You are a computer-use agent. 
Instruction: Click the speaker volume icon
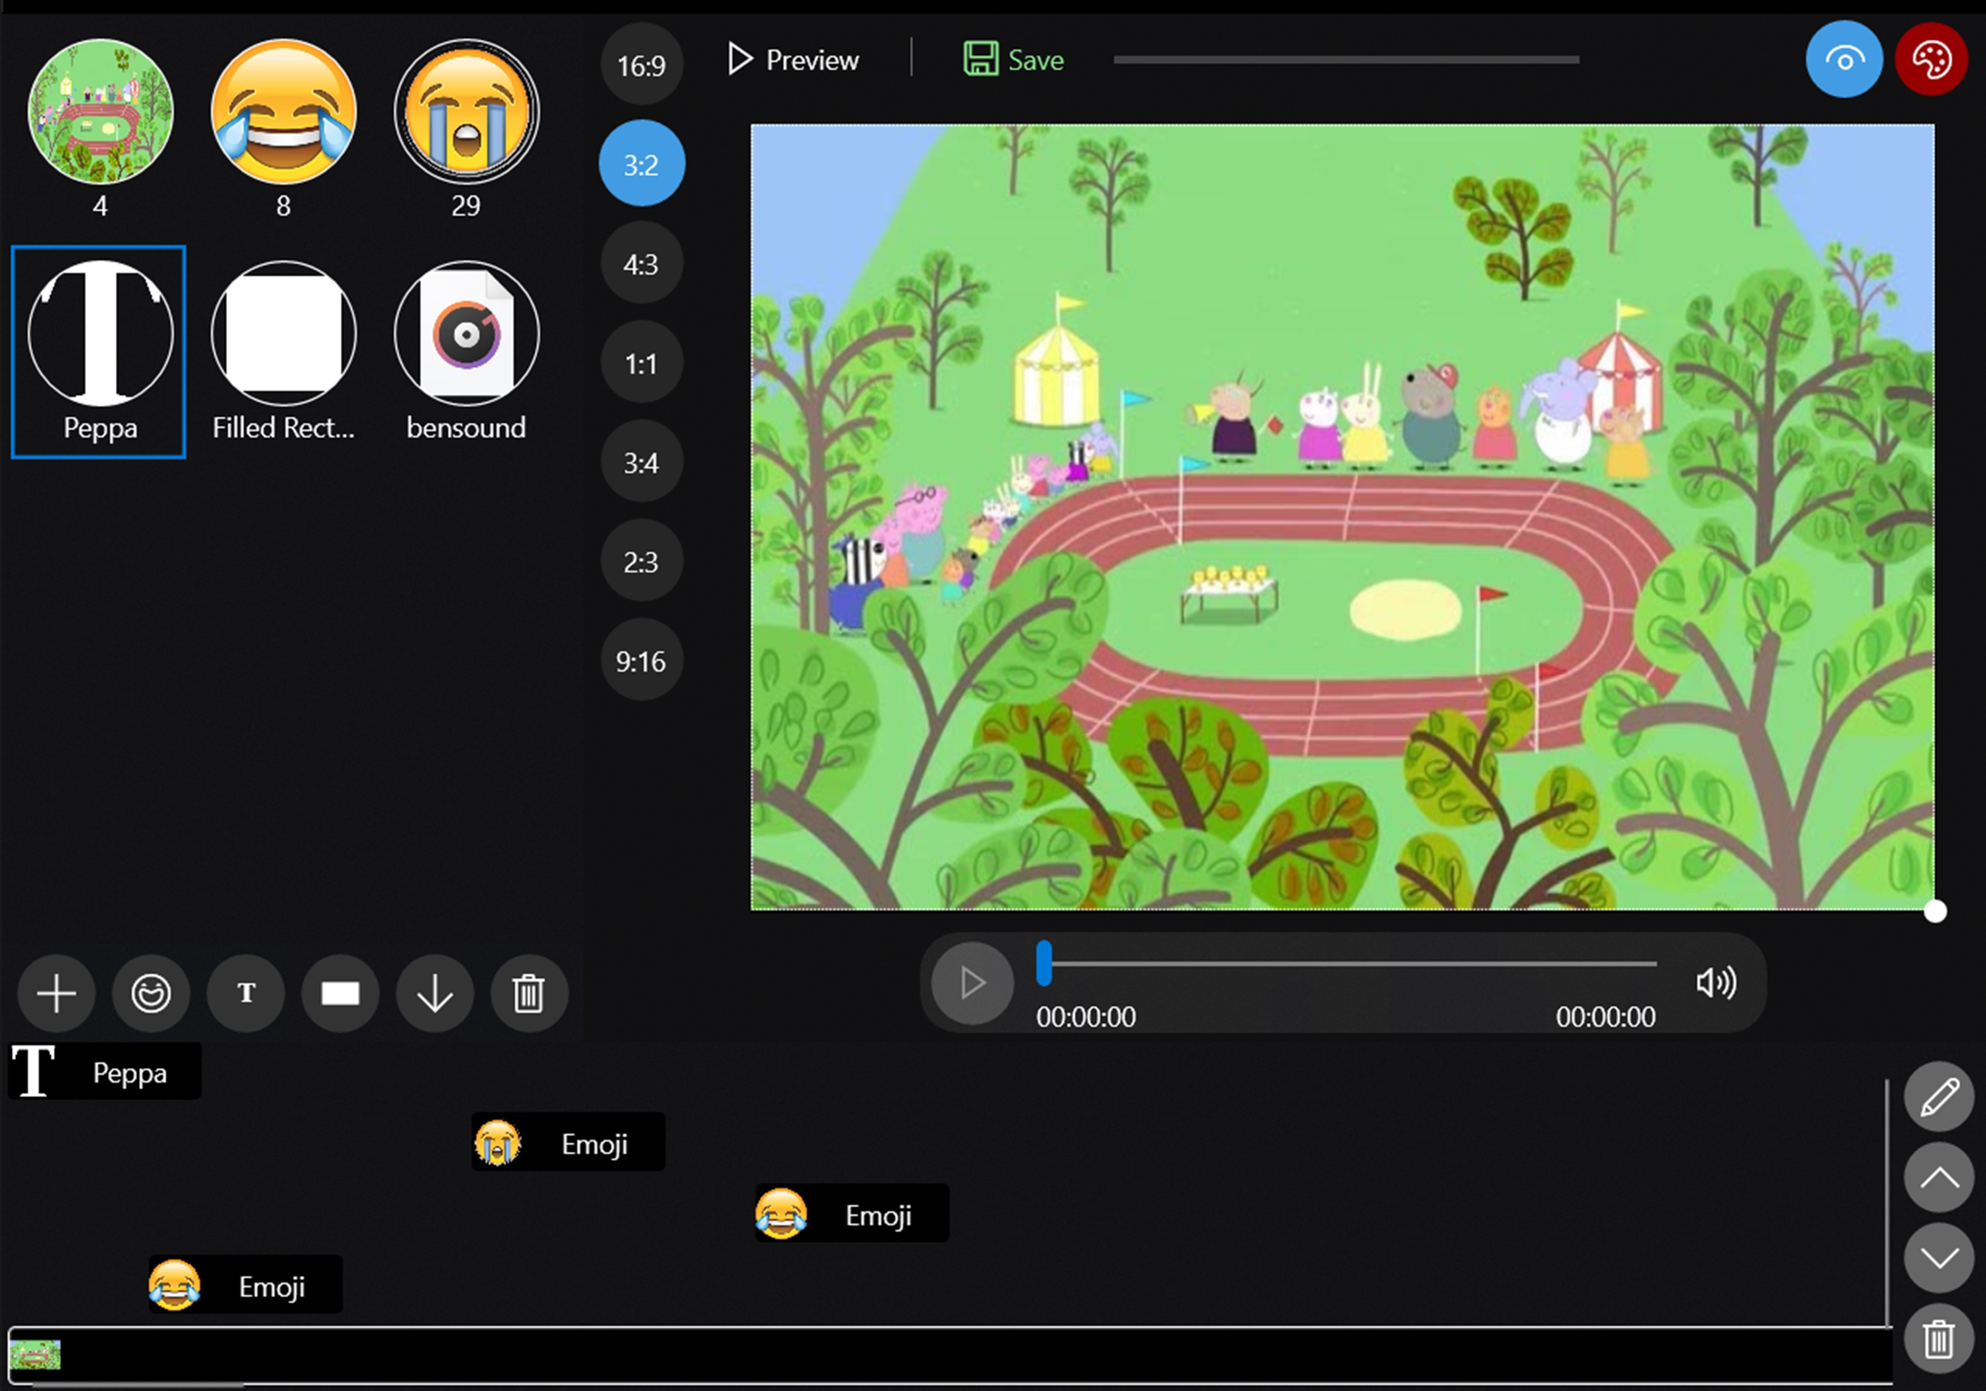pyautogui.click(x=1715, y=983)
